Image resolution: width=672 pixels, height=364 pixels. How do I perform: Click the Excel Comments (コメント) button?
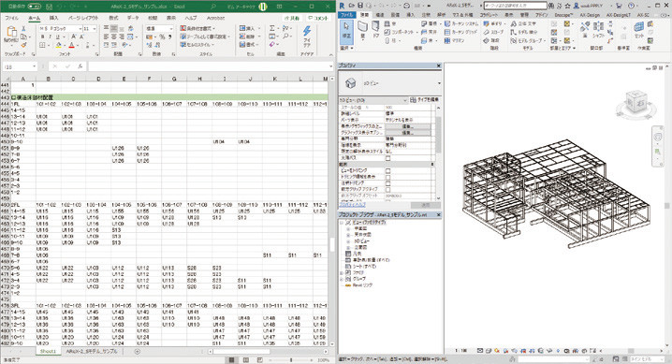pyautogui.click(x=317, y=19)
